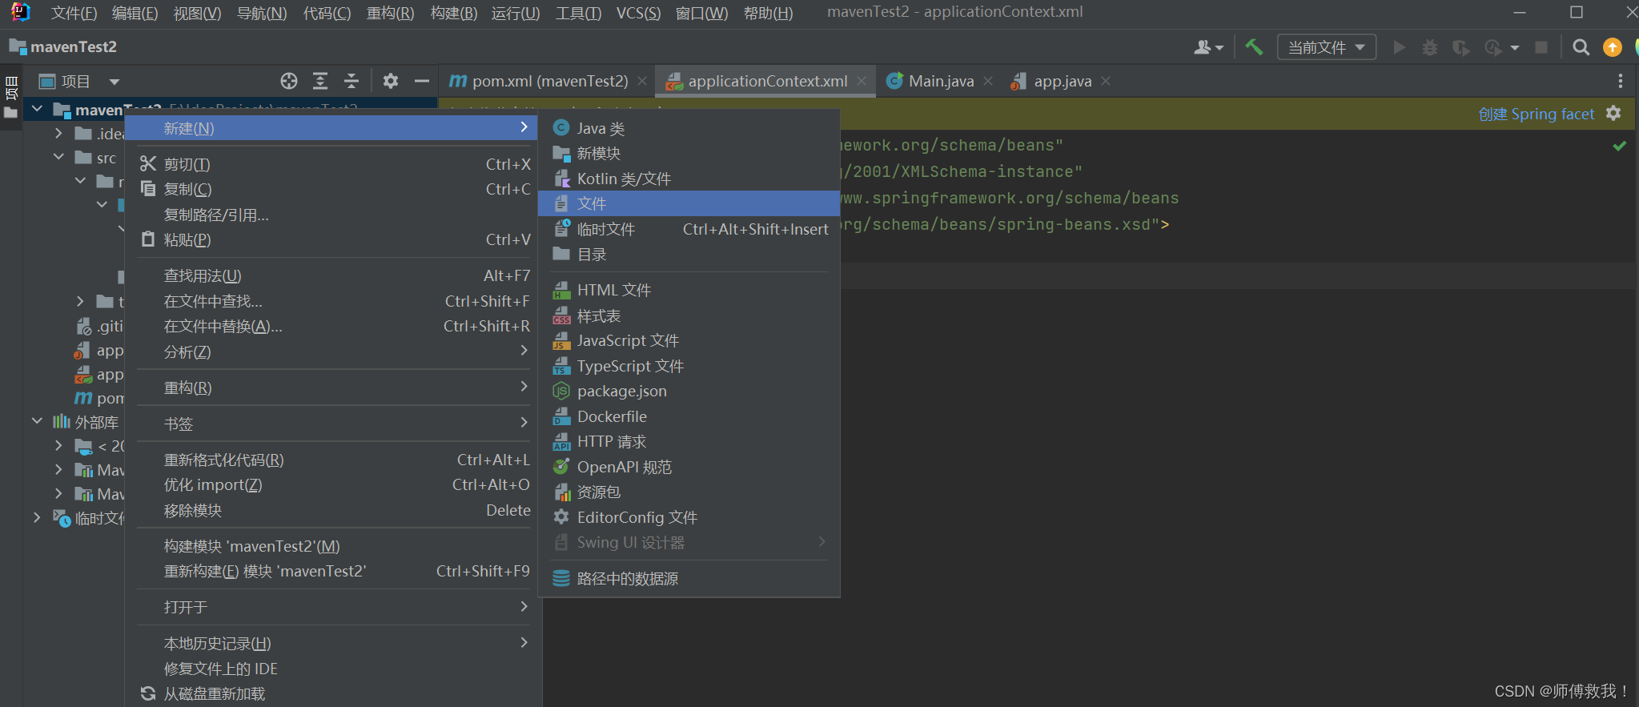Screen dimensions: 1639x707
Task: Open 重构(R) menu in menu bar
Action: tap(390, 13)
